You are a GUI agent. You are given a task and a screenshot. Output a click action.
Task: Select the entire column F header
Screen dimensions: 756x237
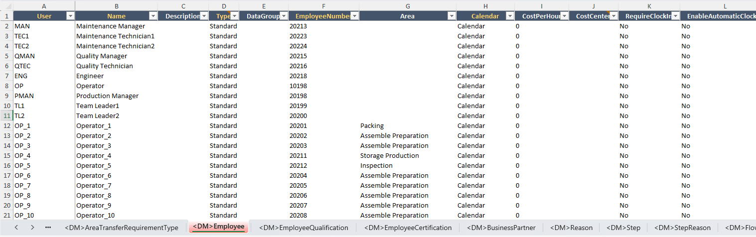pos(323,5)
